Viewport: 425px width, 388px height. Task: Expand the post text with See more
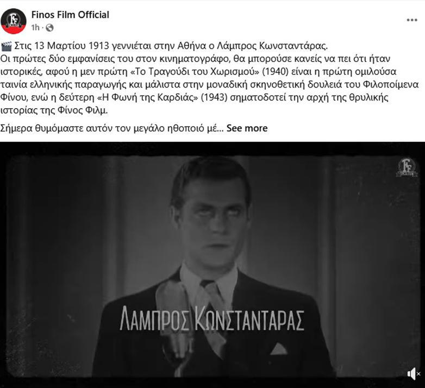(x=247, y=128)
